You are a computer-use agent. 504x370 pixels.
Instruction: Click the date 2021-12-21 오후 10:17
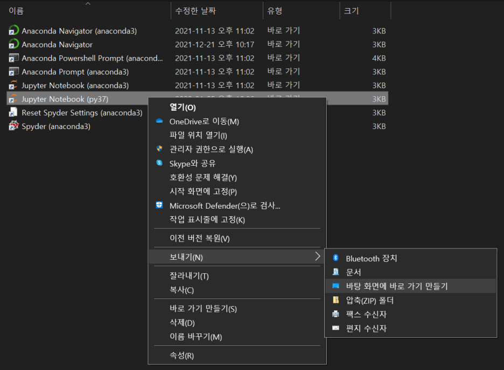[x=214, y=44]
